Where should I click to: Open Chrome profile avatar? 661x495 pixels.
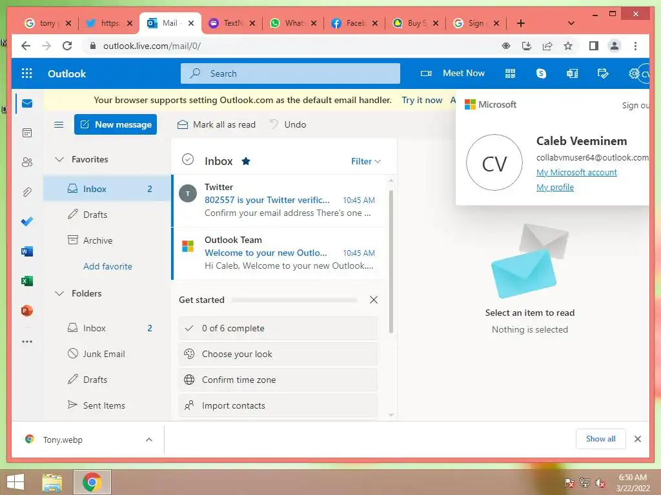click(615, 46)
